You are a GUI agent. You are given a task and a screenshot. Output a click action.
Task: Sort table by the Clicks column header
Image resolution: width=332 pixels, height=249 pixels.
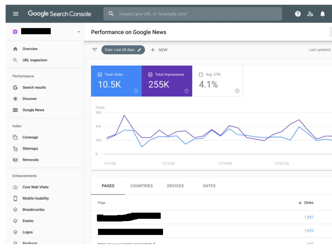306,203
